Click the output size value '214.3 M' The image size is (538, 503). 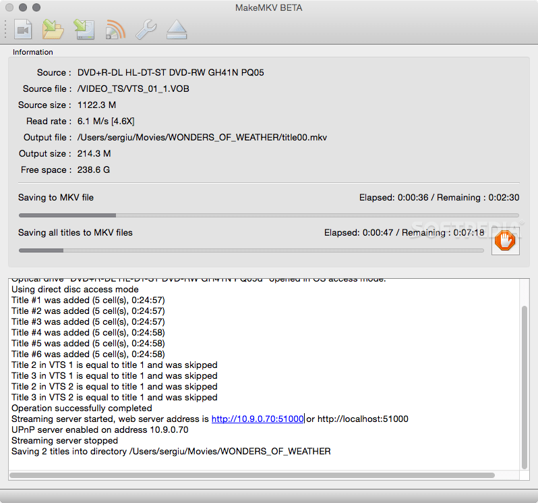point(94,153)
